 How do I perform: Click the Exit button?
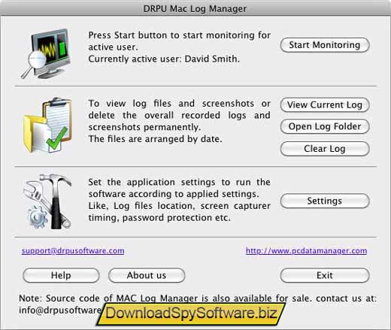[x=325, y=275]
